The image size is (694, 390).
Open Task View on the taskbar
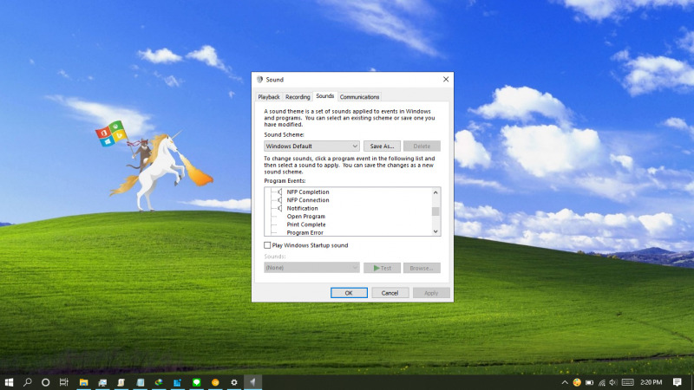tap(64, 382)
